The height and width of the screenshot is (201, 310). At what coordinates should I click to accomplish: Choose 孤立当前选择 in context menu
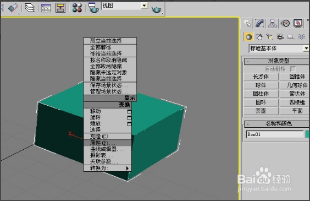point(110,41)
